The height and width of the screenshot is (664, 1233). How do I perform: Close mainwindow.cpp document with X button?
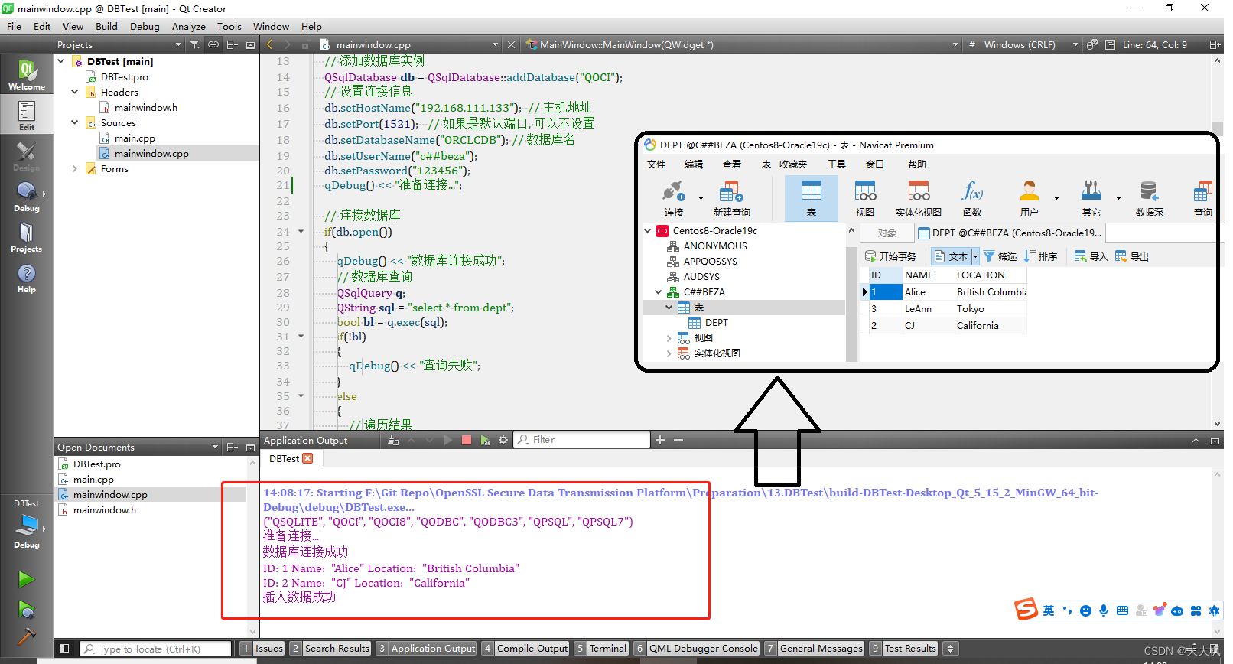click(512, 44)
